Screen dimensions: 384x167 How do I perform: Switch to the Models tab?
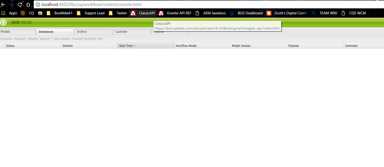pyautogui.click(x=5, y=31)
